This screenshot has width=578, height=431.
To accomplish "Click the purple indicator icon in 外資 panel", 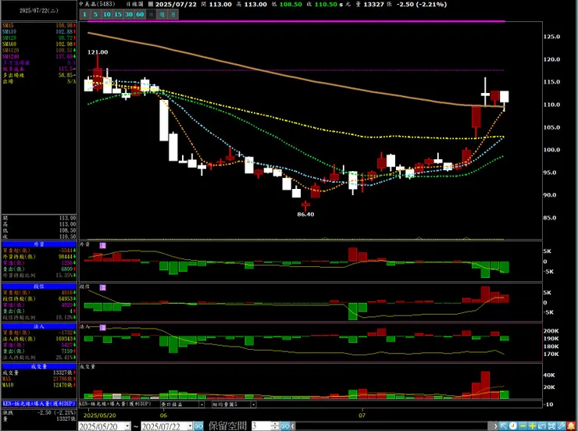I will pyautogui.click(x=103, y=245).
